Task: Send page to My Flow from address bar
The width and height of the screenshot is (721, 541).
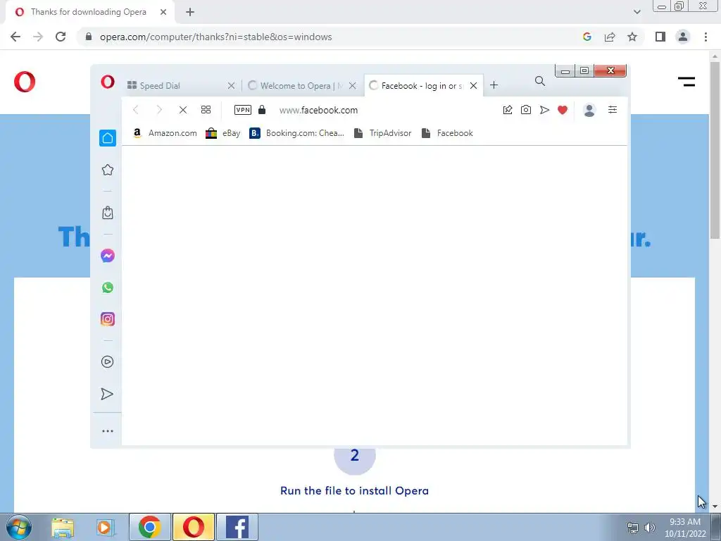Action: 544,109
